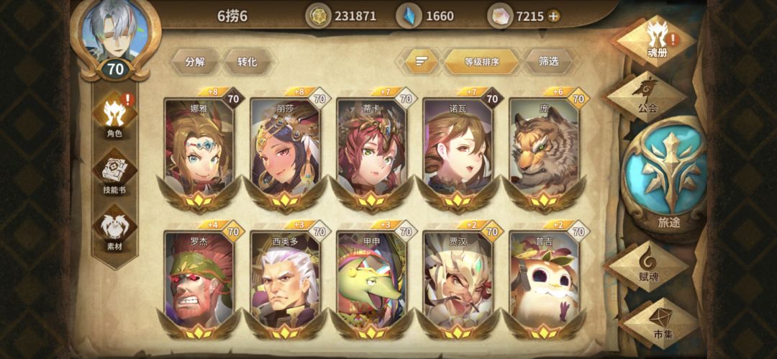The height and width of the screenshot is (359, 777).
Task: Click the 分解 decompose button
Action: pyautogui.click(x=195, y=62)
